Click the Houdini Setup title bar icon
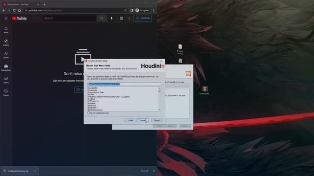Viewport: 314px width, 176px height. 85,61
